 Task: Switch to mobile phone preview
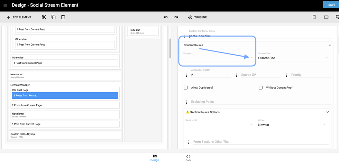314,17
